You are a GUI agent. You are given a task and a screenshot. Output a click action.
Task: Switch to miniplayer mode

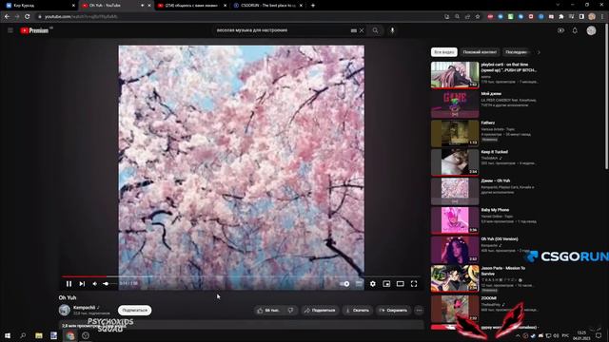coord(386,284)
